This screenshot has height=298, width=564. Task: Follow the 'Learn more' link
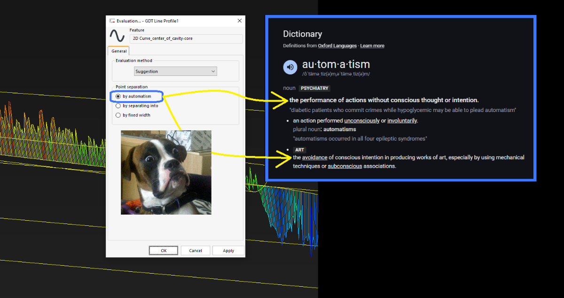372,46
